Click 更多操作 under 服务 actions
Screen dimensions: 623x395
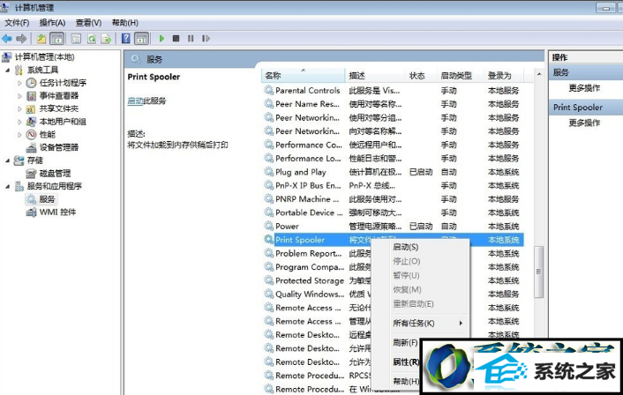[x=583, y=88]
